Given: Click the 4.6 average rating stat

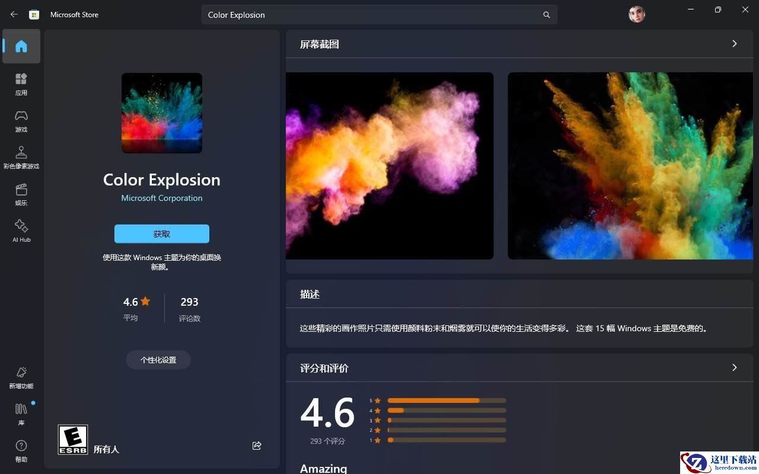Looking at the screenshot, I should click(136, 309).
